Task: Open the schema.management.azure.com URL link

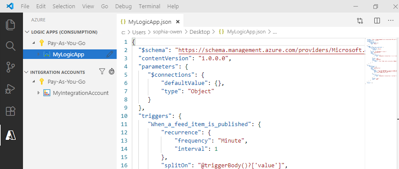Action: [x=272, y=50]
